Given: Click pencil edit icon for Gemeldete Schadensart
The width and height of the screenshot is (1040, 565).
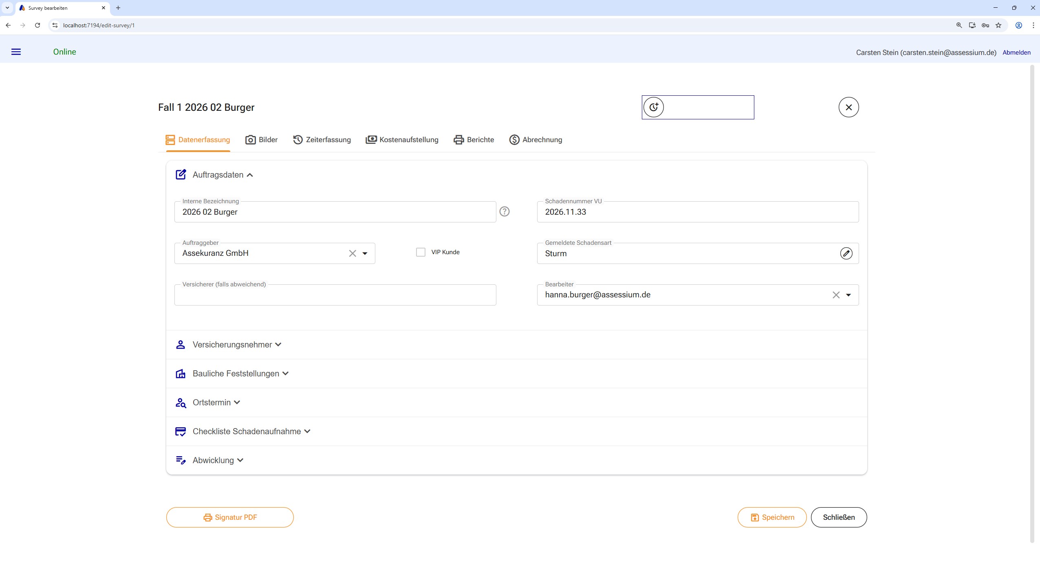Looking at the screenshot, I should [846, 253].
